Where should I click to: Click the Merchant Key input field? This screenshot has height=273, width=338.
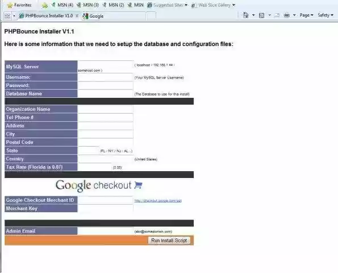pyautogui.click(x=106, y=208)
